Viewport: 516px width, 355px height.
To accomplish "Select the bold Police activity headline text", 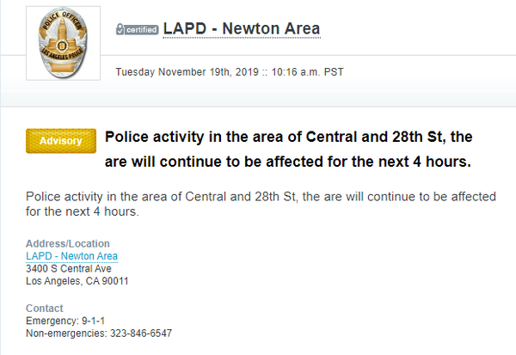I will [289, 149].
